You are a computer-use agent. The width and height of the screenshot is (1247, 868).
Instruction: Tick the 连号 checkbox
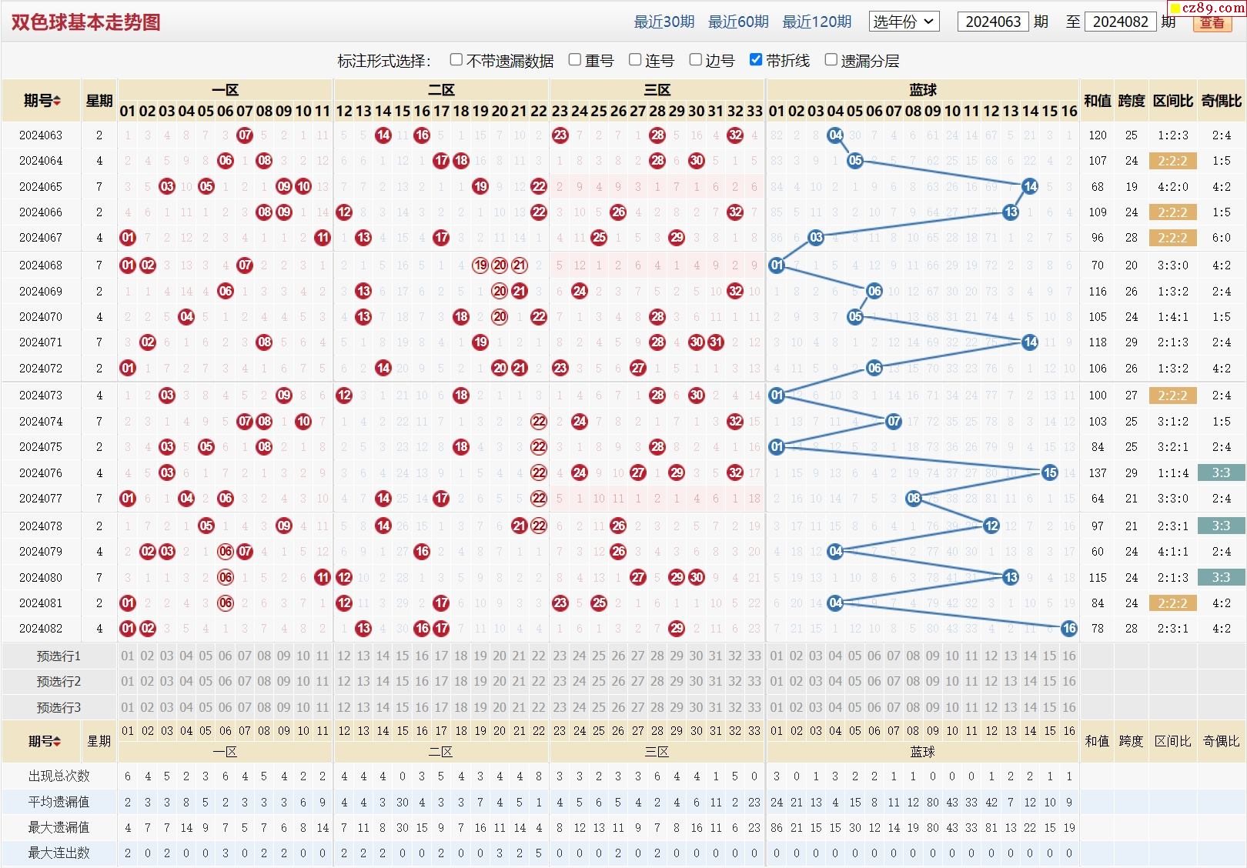click(x=635, y=60)
